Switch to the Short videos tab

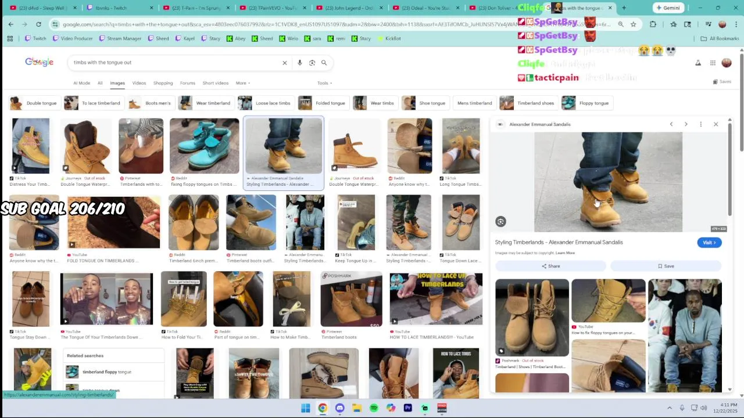(216, 83)
